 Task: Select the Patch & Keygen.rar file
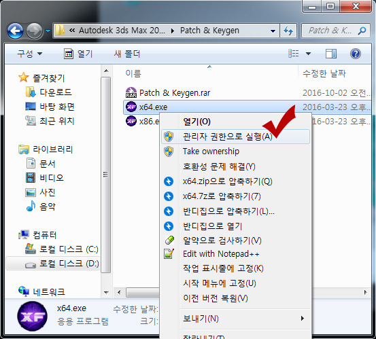click(x=175, y=92)
